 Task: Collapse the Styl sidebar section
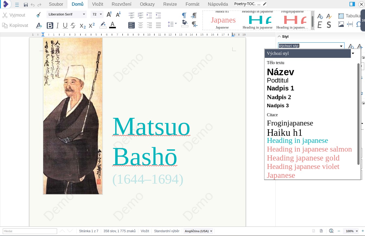coord(279,36)
